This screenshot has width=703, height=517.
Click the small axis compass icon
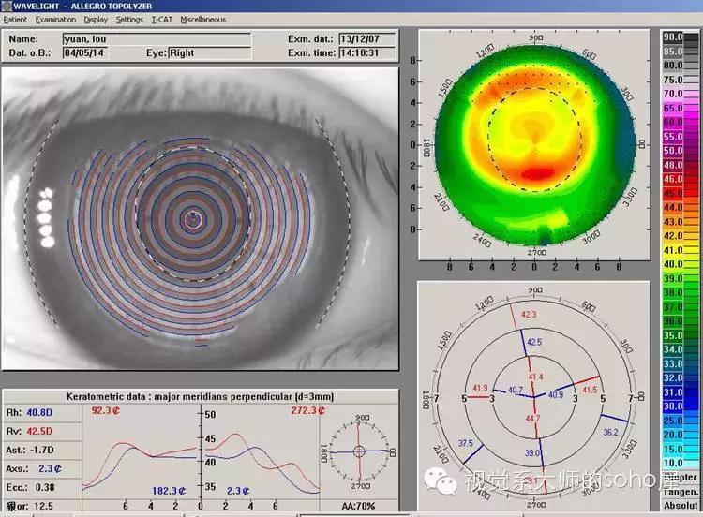pyautogui.click(x=358, y=451)
